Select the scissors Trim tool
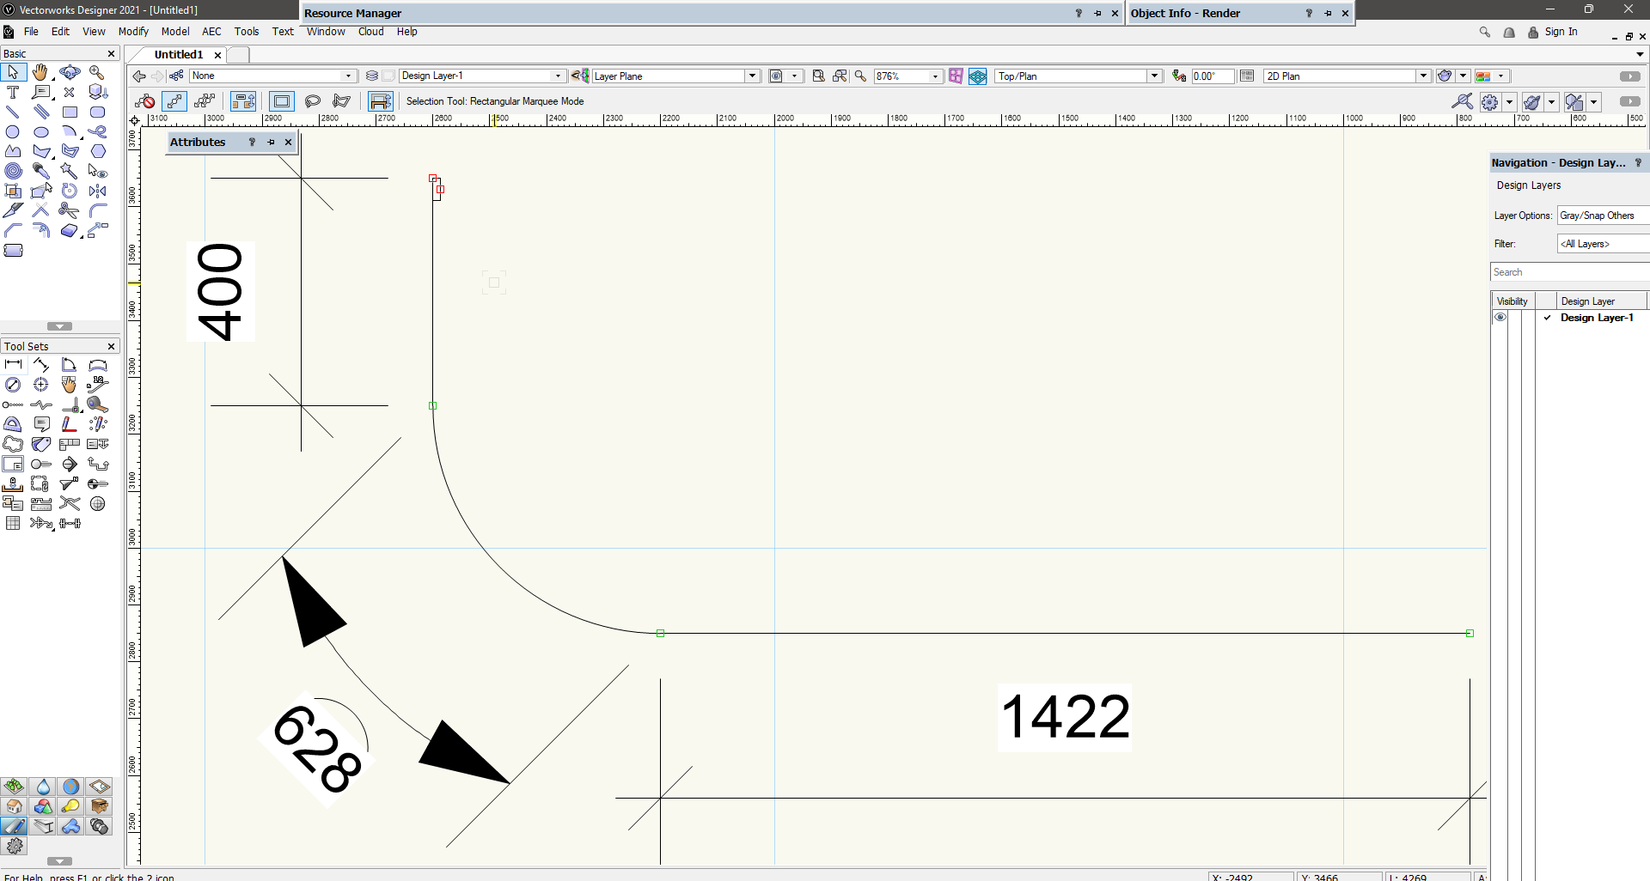The width and height of the screenshot is (1650, 881). tap(69, 210)
